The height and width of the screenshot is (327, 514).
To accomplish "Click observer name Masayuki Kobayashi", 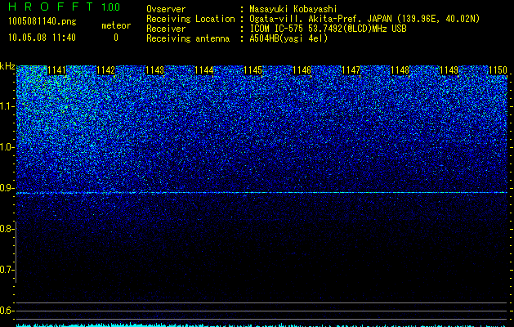I will pyautogui.click(x=293, y=9).
